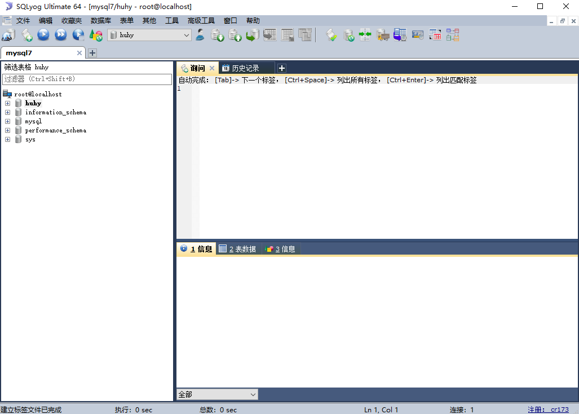Expand the information_schema database node
This screenshot has width=579, height=414.
point(7,112)
